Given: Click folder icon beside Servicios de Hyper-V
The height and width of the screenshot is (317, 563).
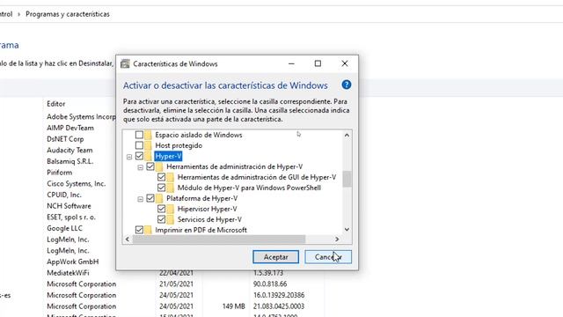Looking at the screenshot, I should pos(171,219).
